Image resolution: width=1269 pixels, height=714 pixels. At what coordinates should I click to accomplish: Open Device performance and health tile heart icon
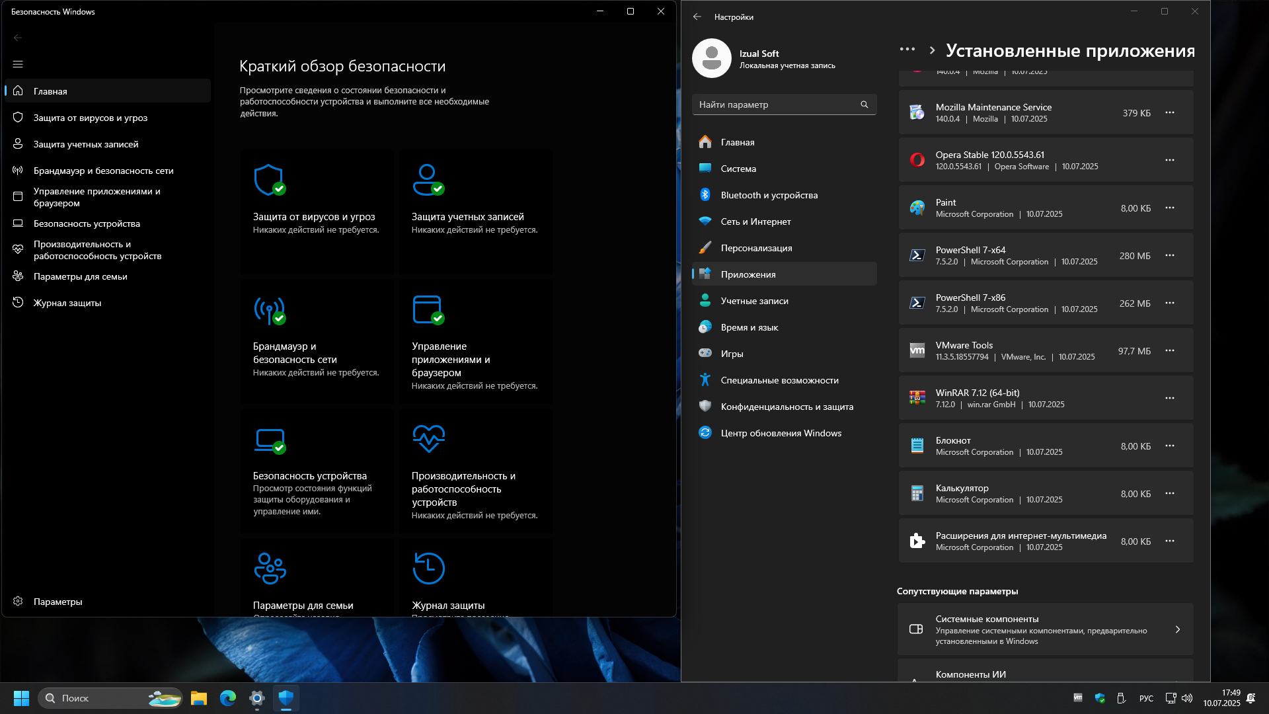pos(428,438)
